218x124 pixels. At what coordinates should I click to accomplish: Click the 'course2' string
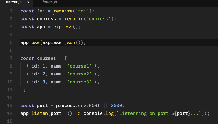tap(79, 74)
